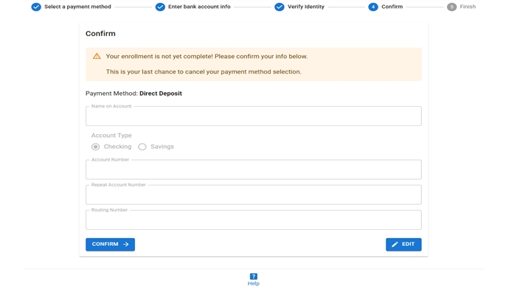Viewport: 509px width, 288px height.
Task: Click the pencil icon on Edit button
Action: (395, 245)
